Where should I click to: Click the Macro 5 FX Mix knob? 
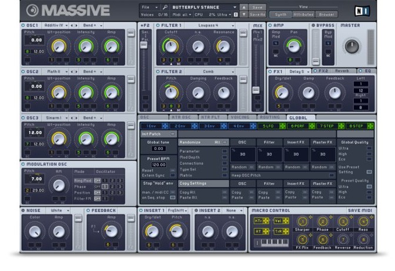(303, 239)
